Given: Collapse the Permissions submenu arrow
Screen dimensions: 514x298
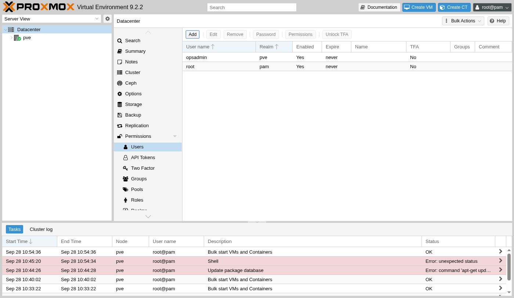Looking at the screenshot, I should point(175,136).
